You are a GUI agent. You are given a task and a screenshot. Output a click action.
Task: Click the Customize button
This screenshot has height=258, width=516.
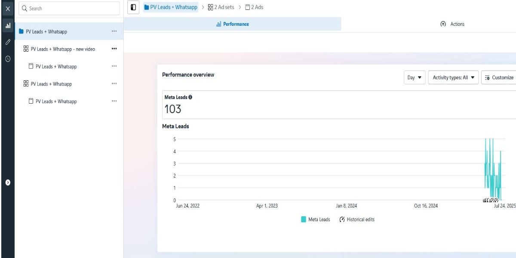click(499, 78)
